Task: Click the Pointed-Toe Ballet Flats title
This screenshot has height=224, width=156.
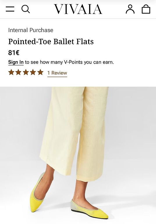Action: point(51,42)
